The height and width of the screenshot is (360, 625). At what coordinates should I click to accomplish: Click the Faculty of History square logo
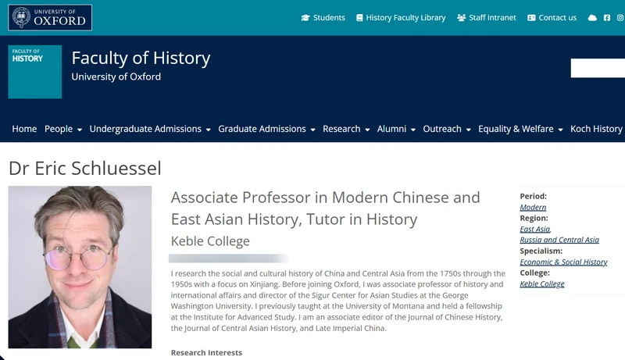tap(35, 72)
